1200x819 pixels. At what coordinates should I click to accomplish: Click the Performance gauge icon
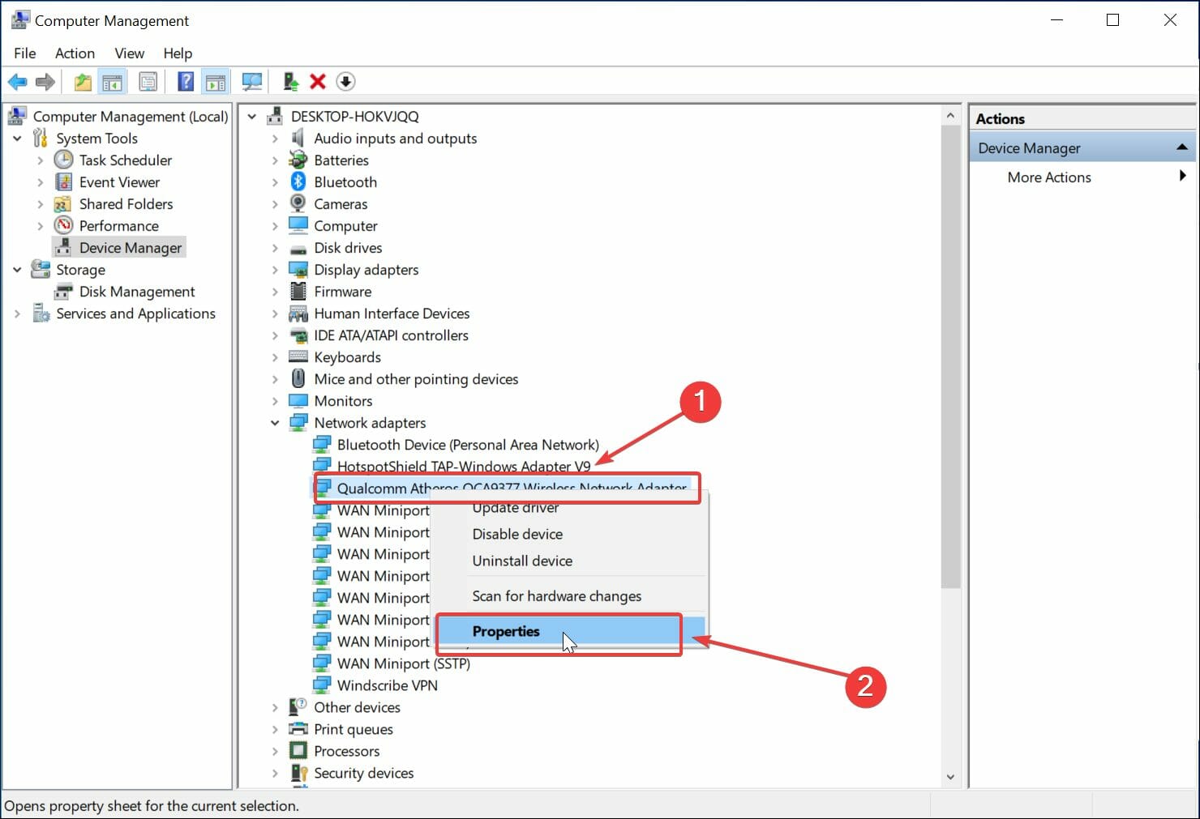(63, 225)
